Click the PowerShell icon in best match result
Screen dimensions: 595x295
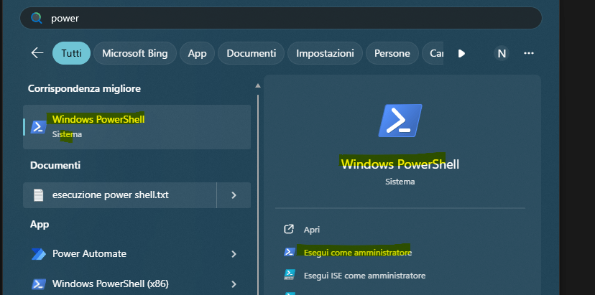tap(39, 126)
